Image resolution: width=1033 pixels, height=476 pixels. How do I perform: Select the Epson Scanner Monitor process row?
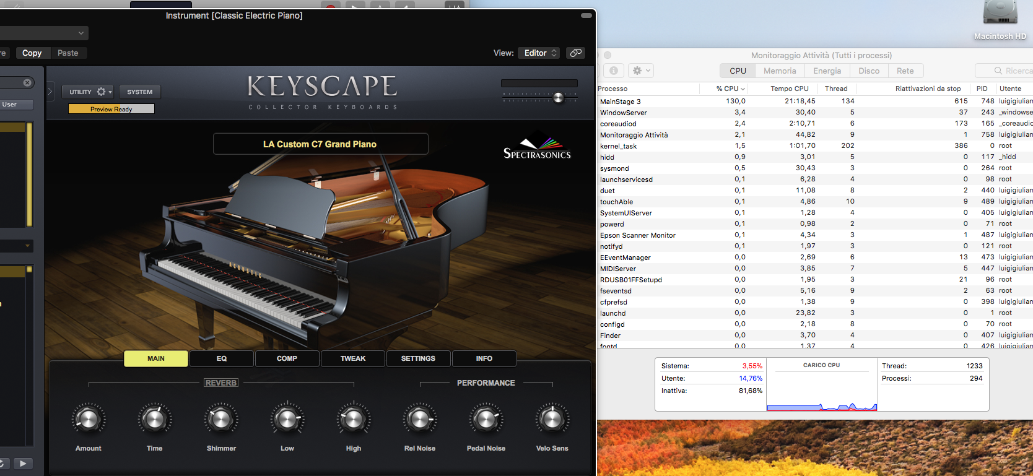815,235
